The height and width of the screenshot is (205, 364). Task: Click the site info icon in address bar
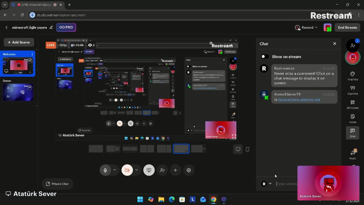click(32, 15)
